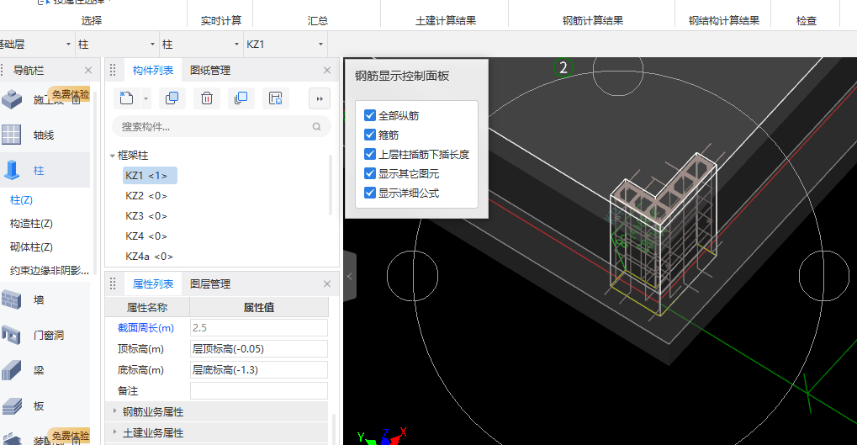The width and height of the screenshot is (857, 445).
Task: Select KZ4 <0> in component list
Action: (146, 236)
